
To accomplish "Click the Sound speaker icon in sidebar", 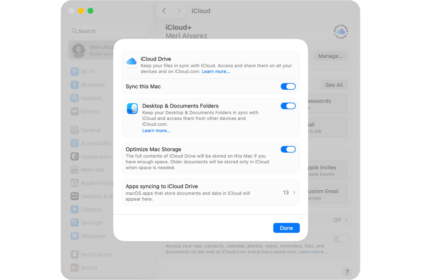I will [75, 268].
